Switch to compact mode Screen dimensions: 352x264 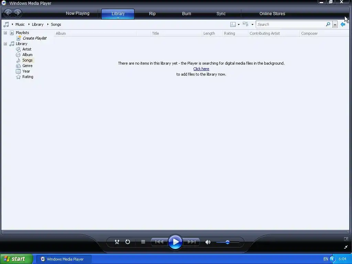(346, 247)
